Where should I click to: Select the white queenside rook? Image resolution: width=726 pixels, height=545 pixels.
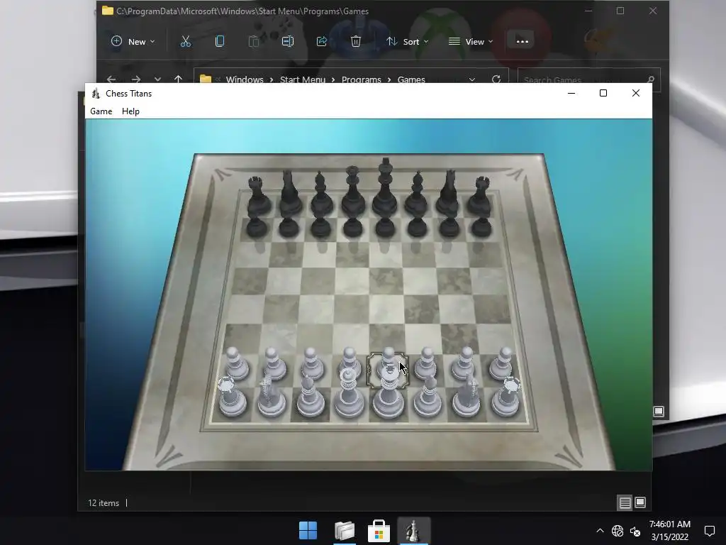coord(232,397)
